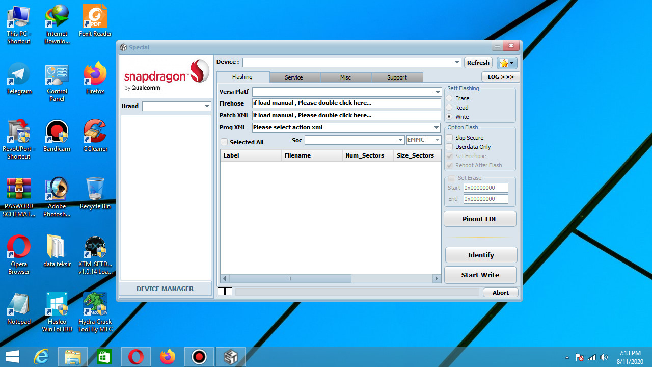This screenshot has width=652, height=367.
Task: Expand the Versi Platf dropdown
Action: [437, 92]
